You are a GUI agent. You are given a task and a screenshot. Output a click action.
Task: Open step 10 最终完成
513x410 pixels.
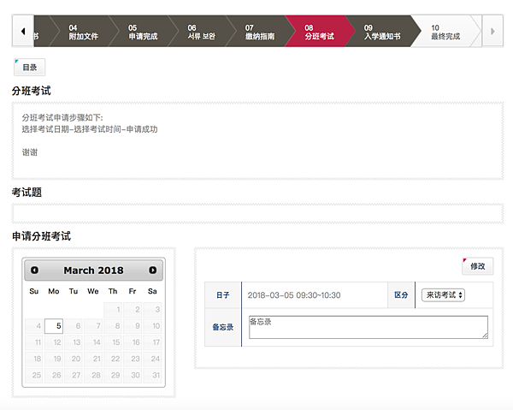coord(445,32)
